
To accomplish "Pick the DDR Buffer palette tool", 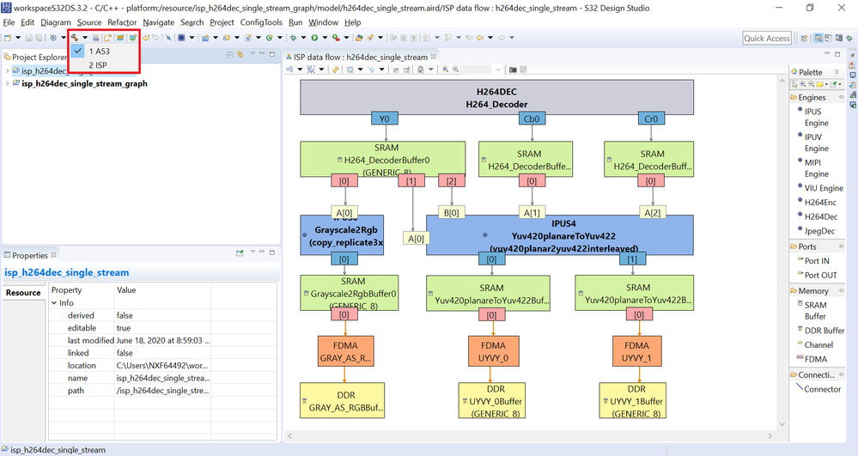I will [821, 330].
